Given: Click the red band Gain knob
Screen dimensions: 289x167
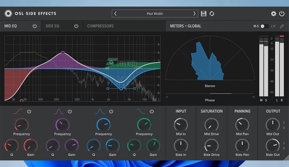Looking at the screenshot, I should pos(31,146).
